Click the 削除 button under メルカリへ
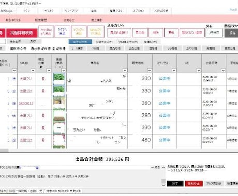The width and height of the screenshot is (238, 196). [156, 32]
